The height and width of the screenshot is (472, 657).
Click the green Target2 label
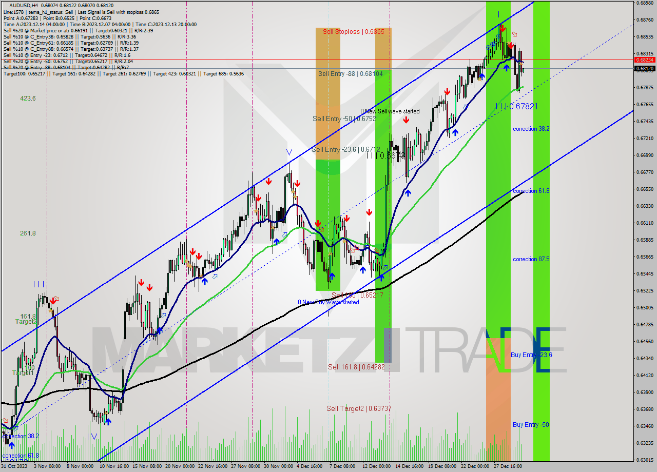26,322
